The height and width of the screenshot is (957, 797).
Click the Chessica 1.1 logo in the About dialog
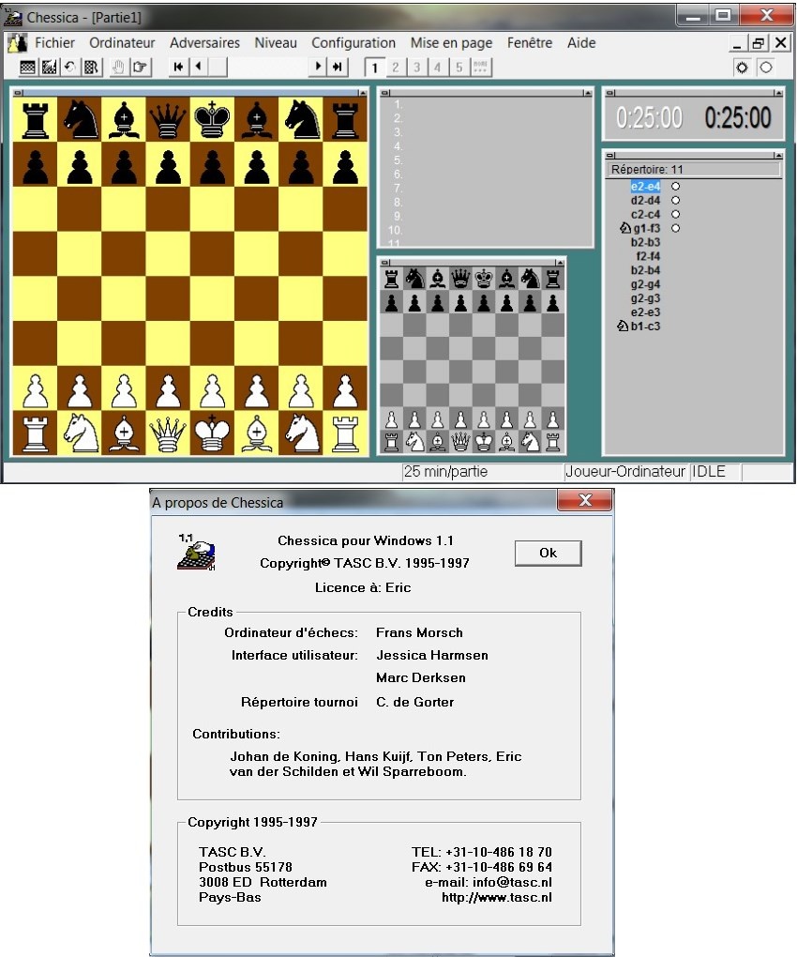click(x=196, y=552)
